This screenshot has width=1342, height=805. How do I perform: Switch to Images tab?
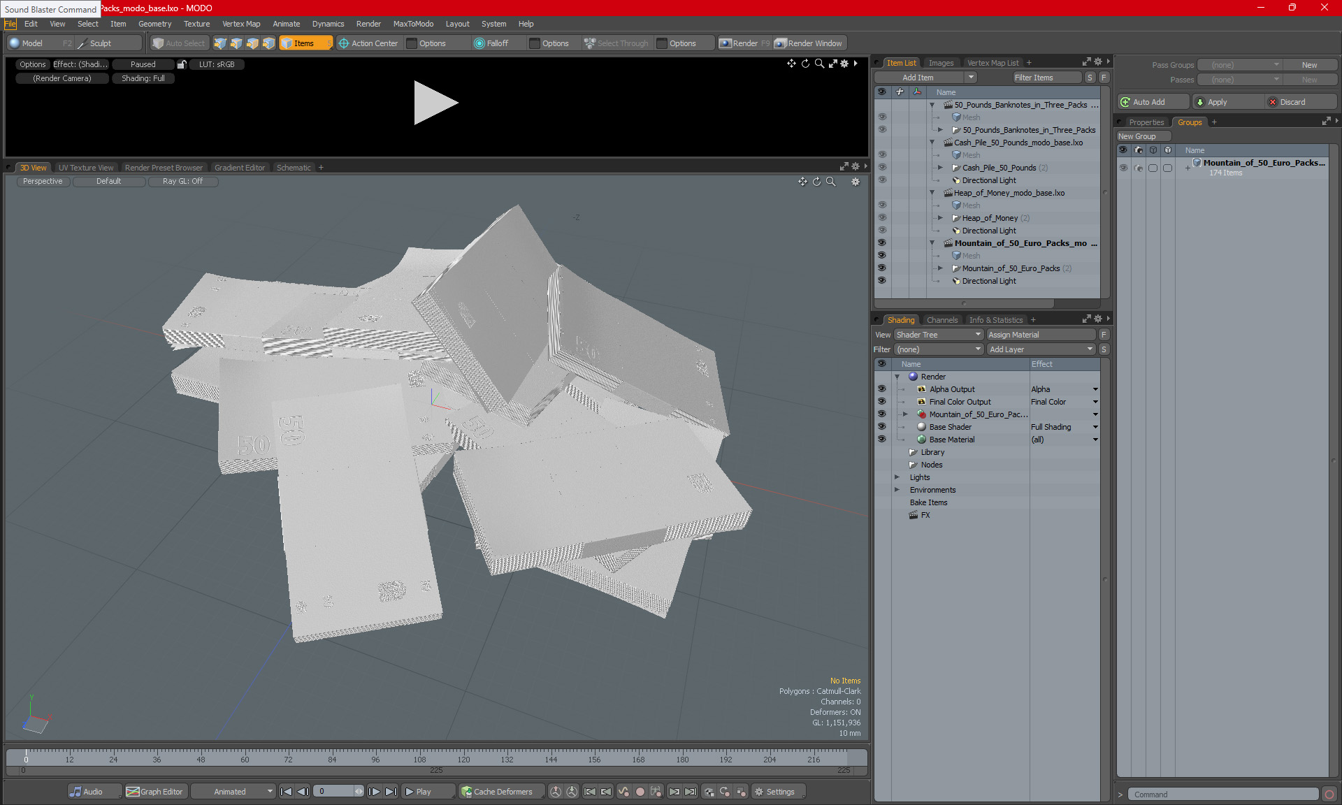tap(941, 63)
